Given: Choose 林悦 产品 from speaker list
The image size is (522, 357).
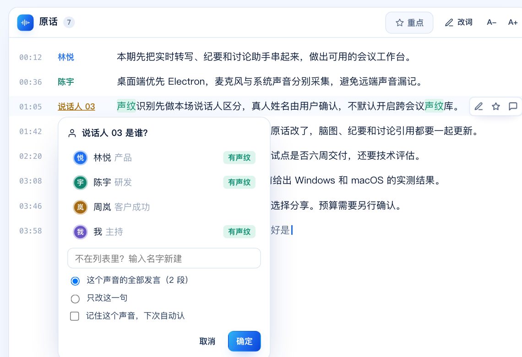Looking at the screenshot, I should coord(164,158).
